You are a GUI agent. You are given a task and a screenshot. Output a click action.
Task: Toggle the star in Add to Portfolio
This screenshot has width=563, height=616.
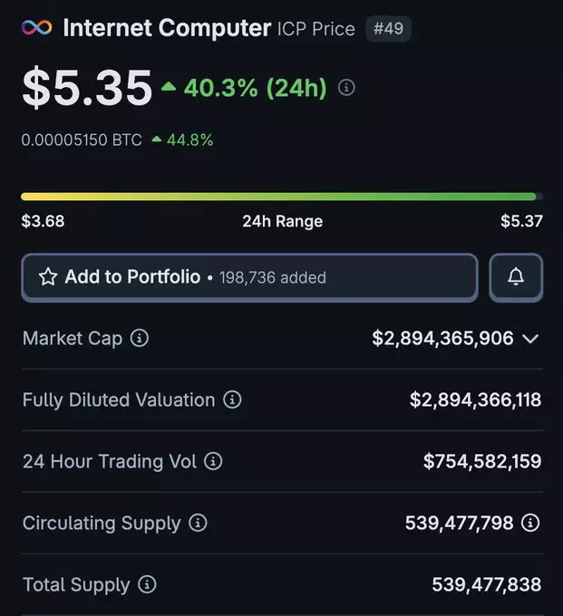pos(47,277)
